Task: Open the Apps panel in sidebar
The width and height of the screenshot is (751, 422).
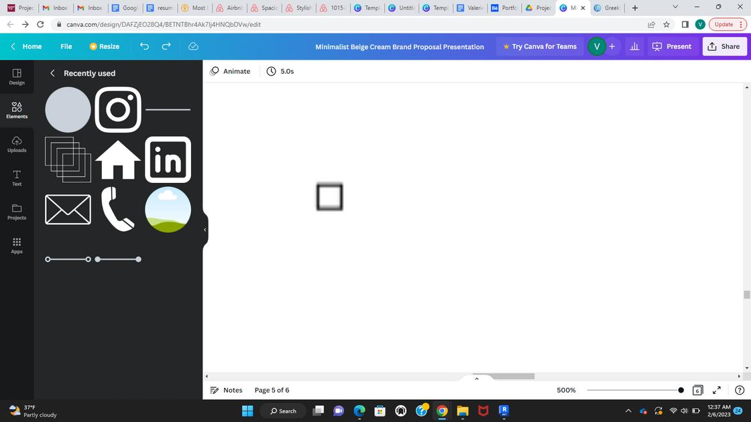Action: (x=17, y=245)
